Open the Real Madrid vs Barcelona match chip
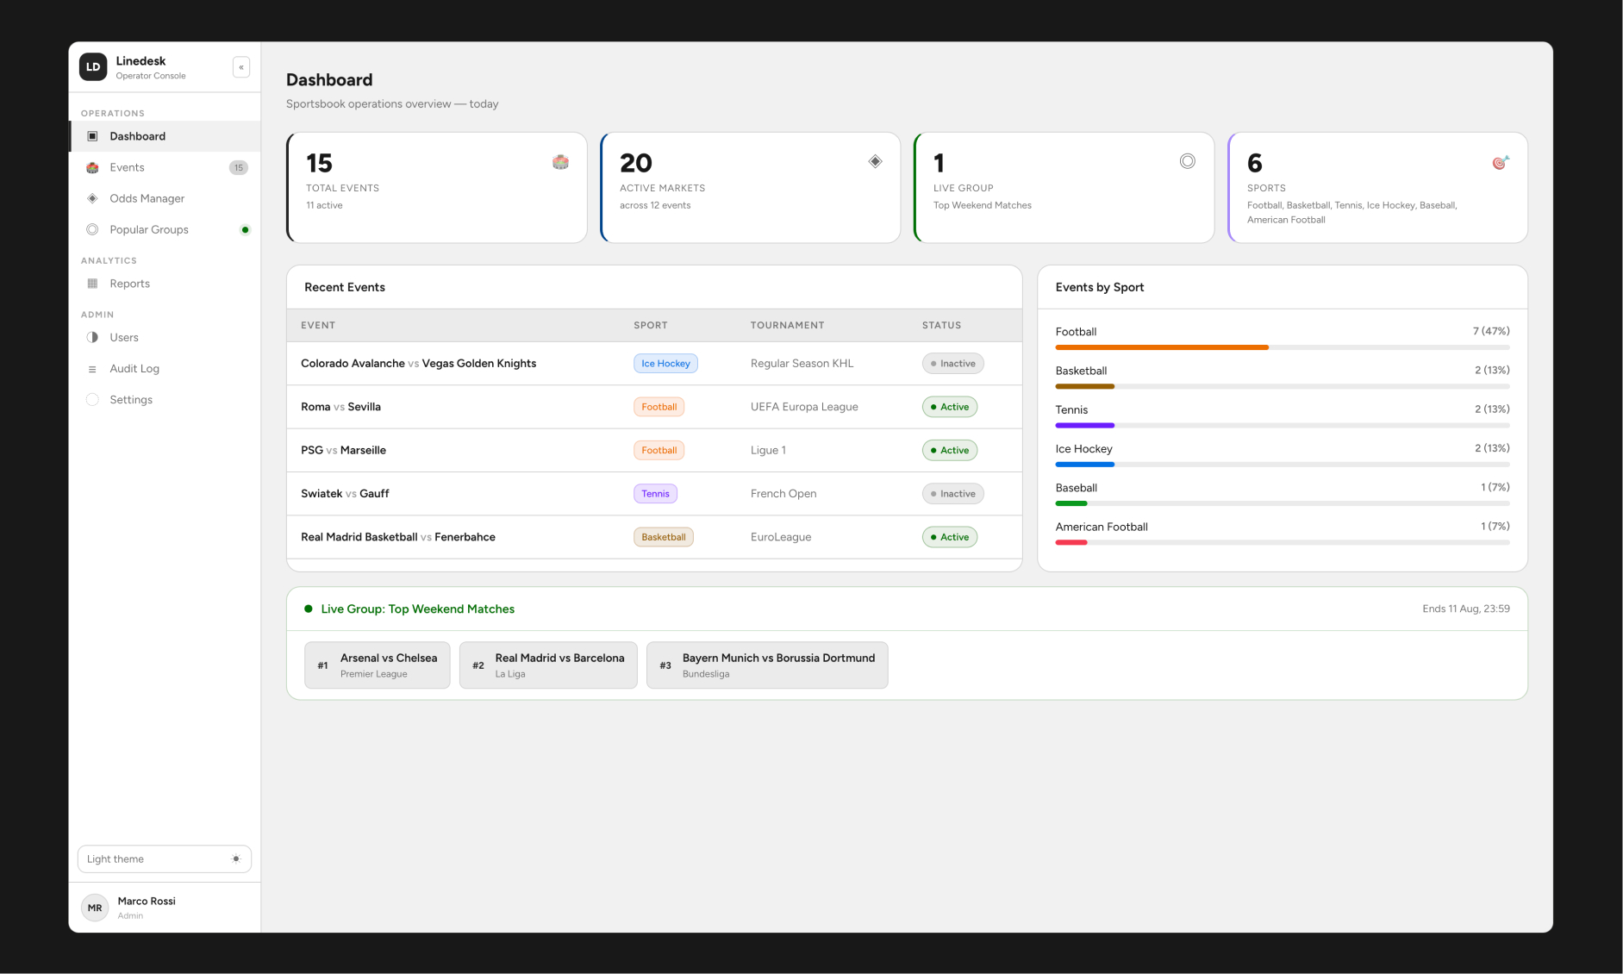This screenshot has height=974, width=1623. pyautogui.click(x=548, y=665)
